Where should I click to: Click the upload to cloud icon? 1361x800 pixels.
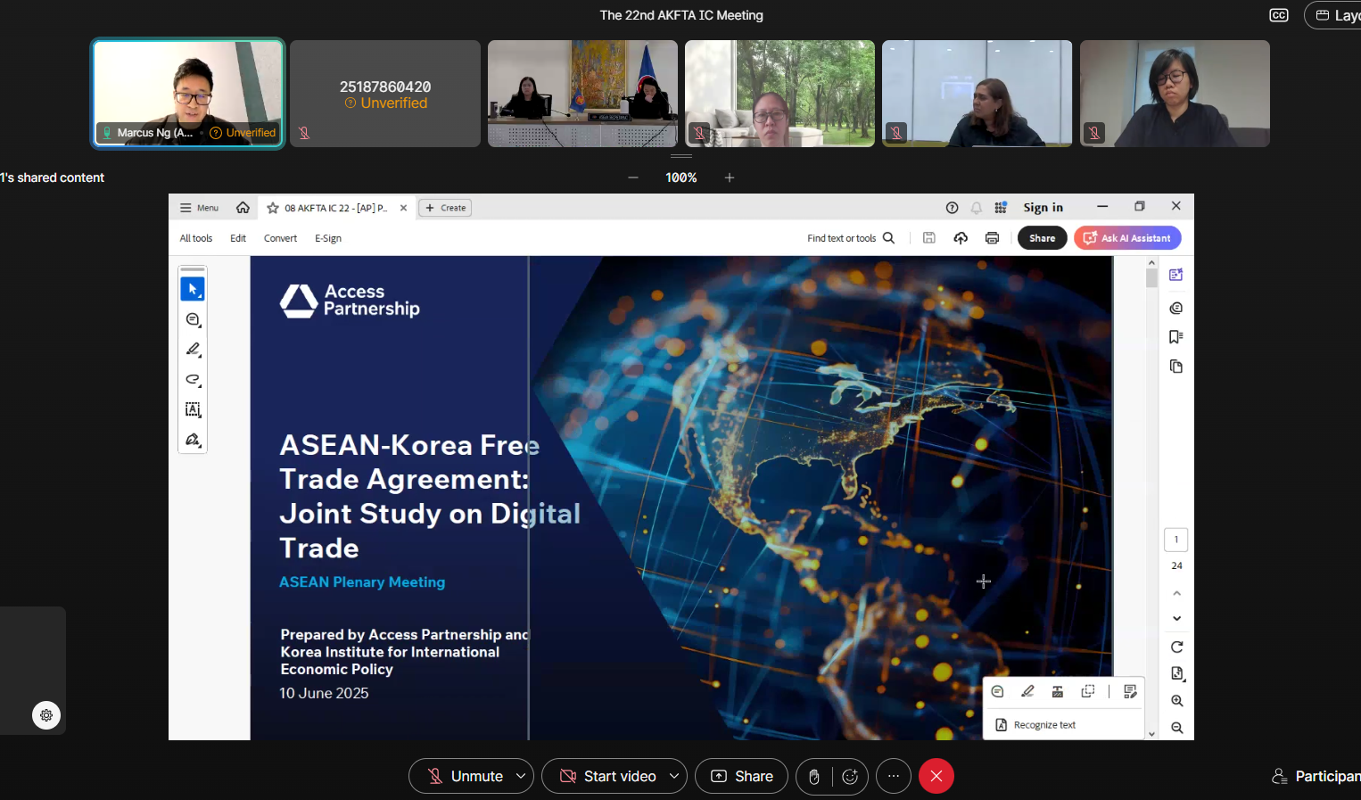[961, 238]
